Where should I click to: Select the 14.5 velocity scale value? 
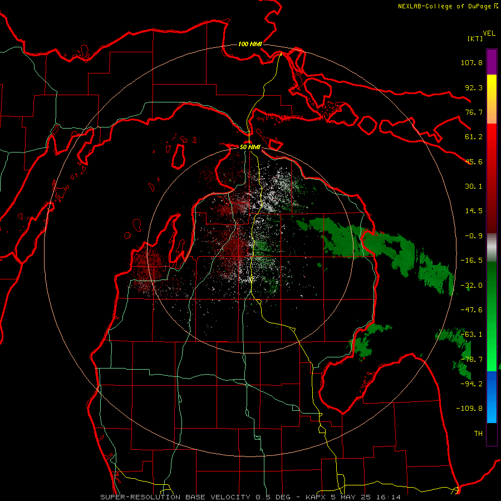(474, 211)
